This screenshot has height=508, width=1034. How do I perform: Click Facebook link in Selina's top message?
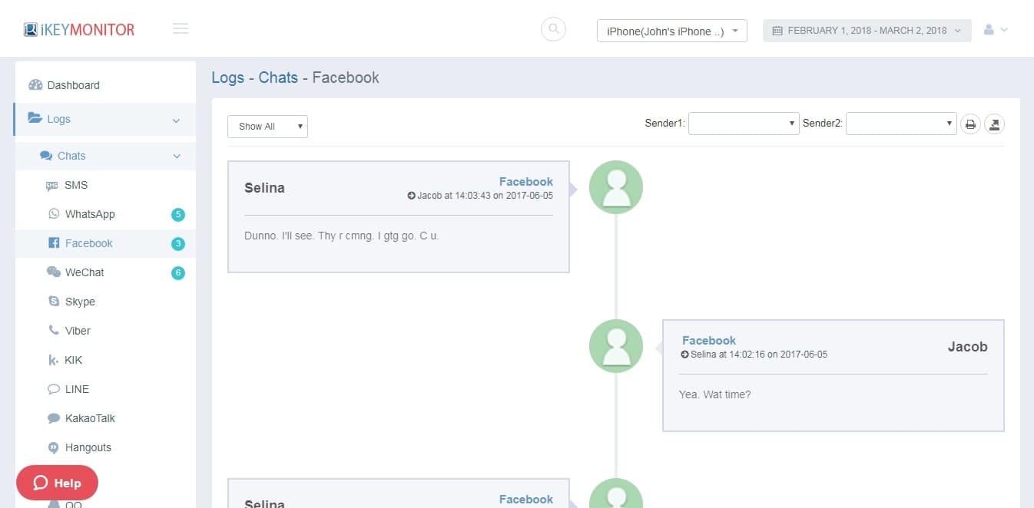pyautogui.click(x=526, y=182)
